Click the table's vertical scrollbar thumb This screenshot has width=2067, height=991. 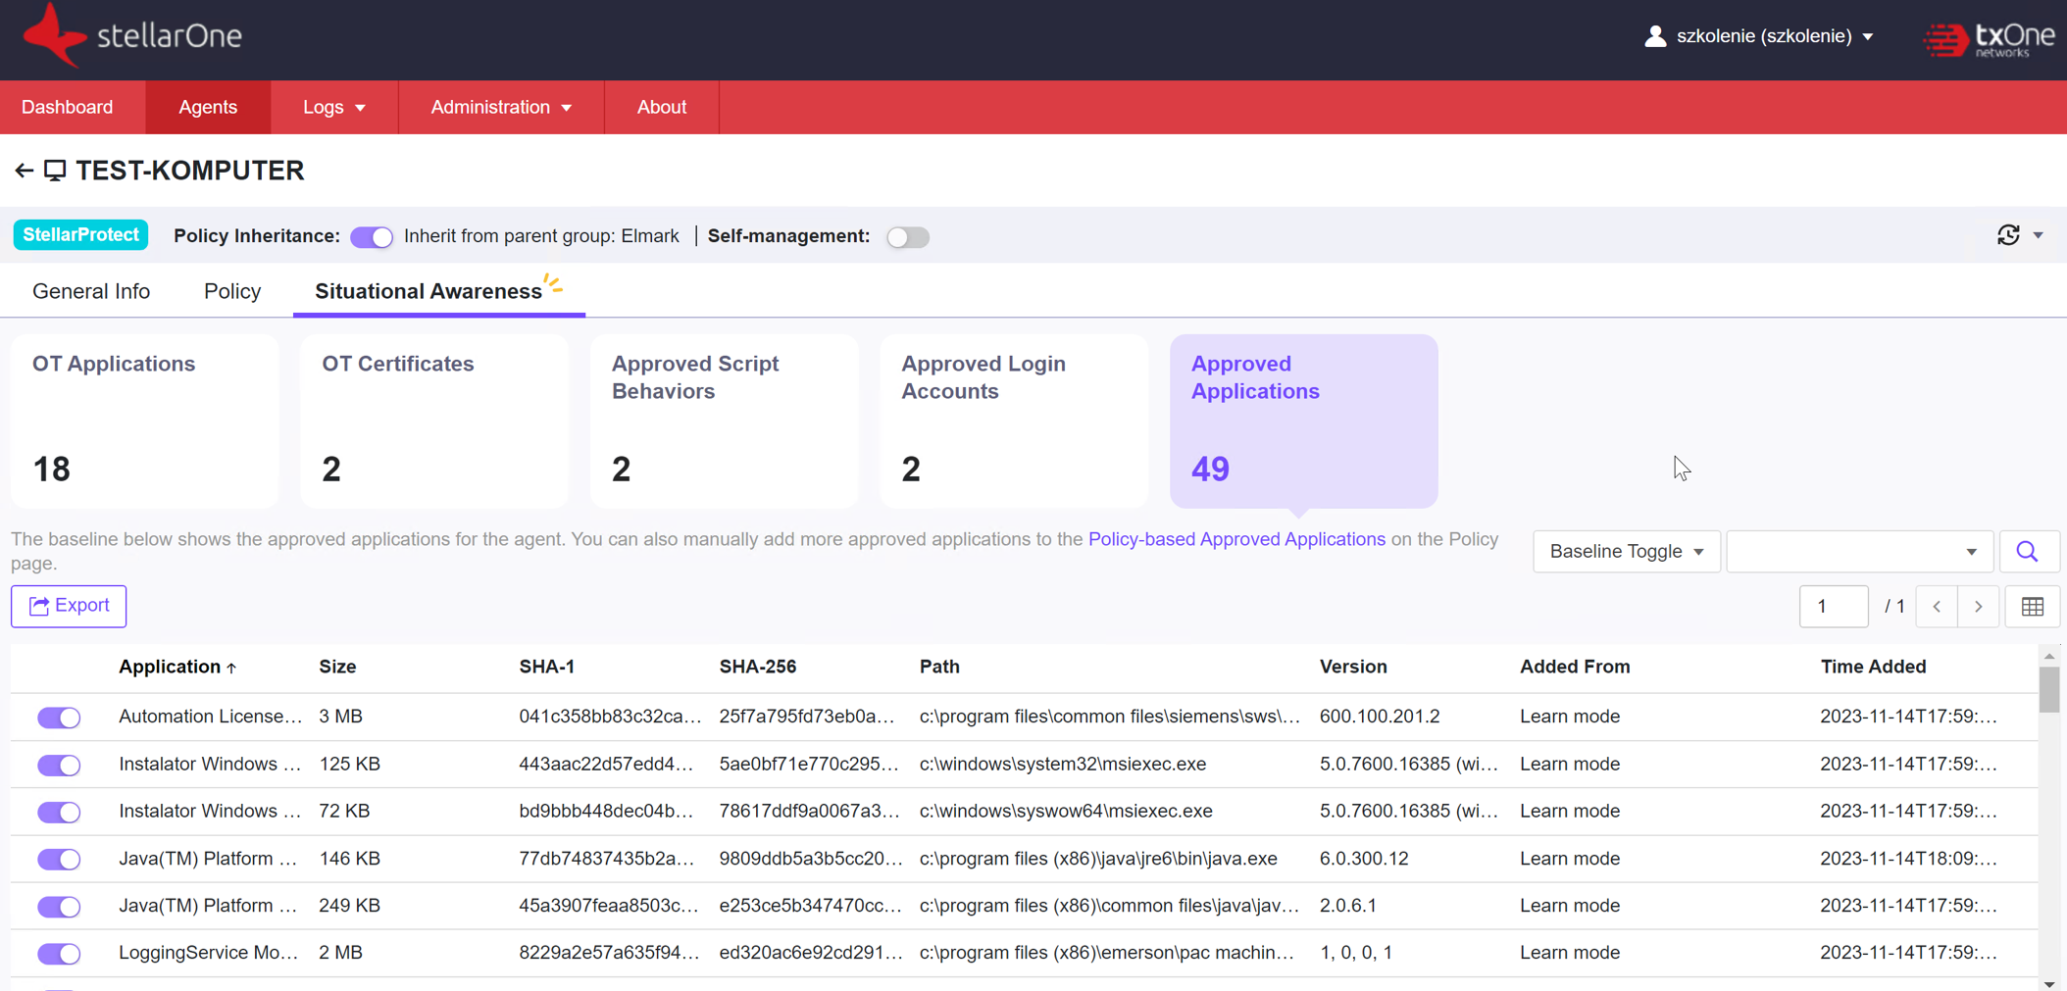2048,690
